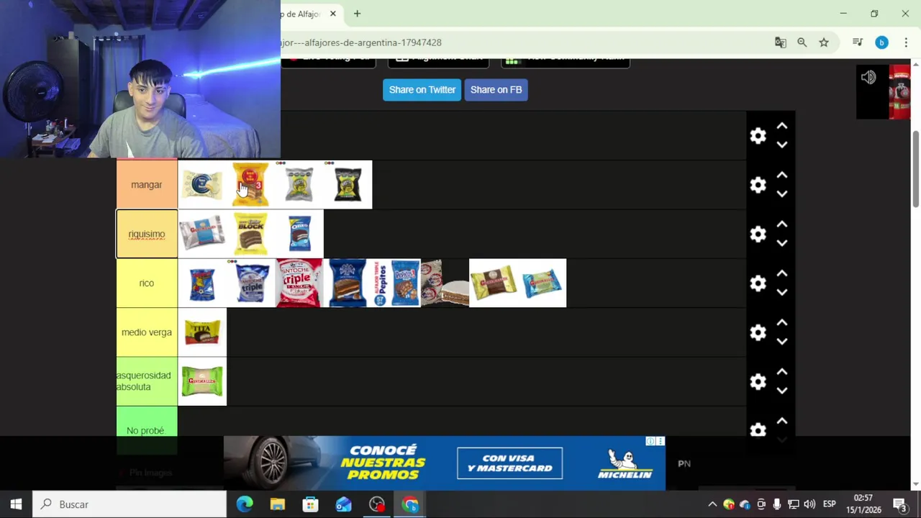Open settings gear for the mangar tier

758,185
